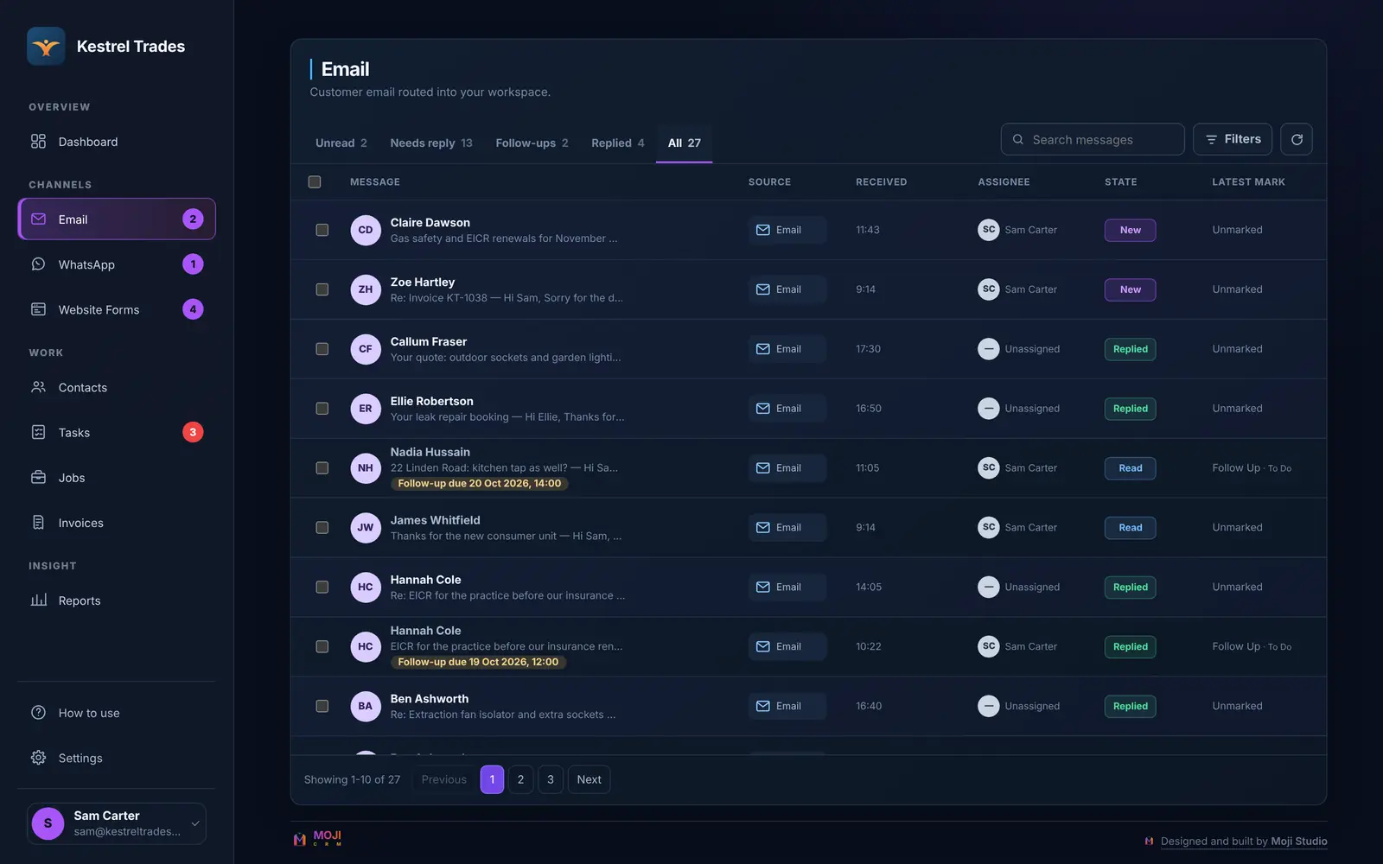
Task: Go to page 2 of messages
Action: (520, 779)
